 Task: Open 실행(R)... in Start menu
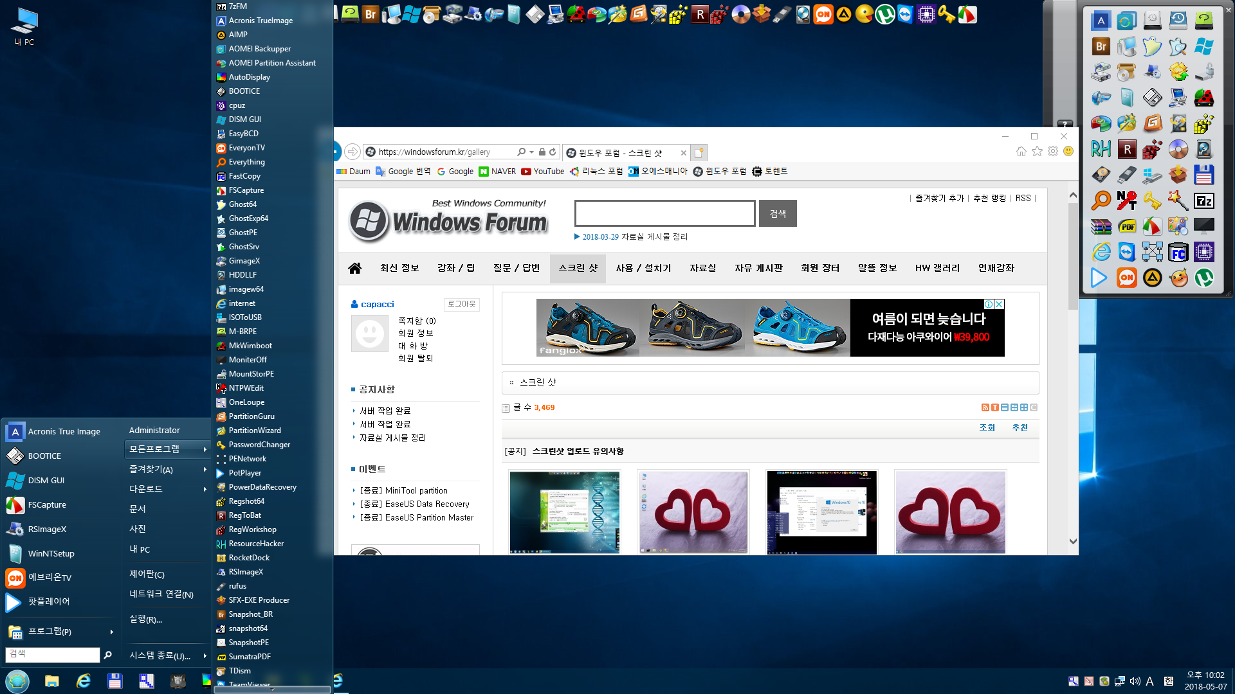[166, 619]
